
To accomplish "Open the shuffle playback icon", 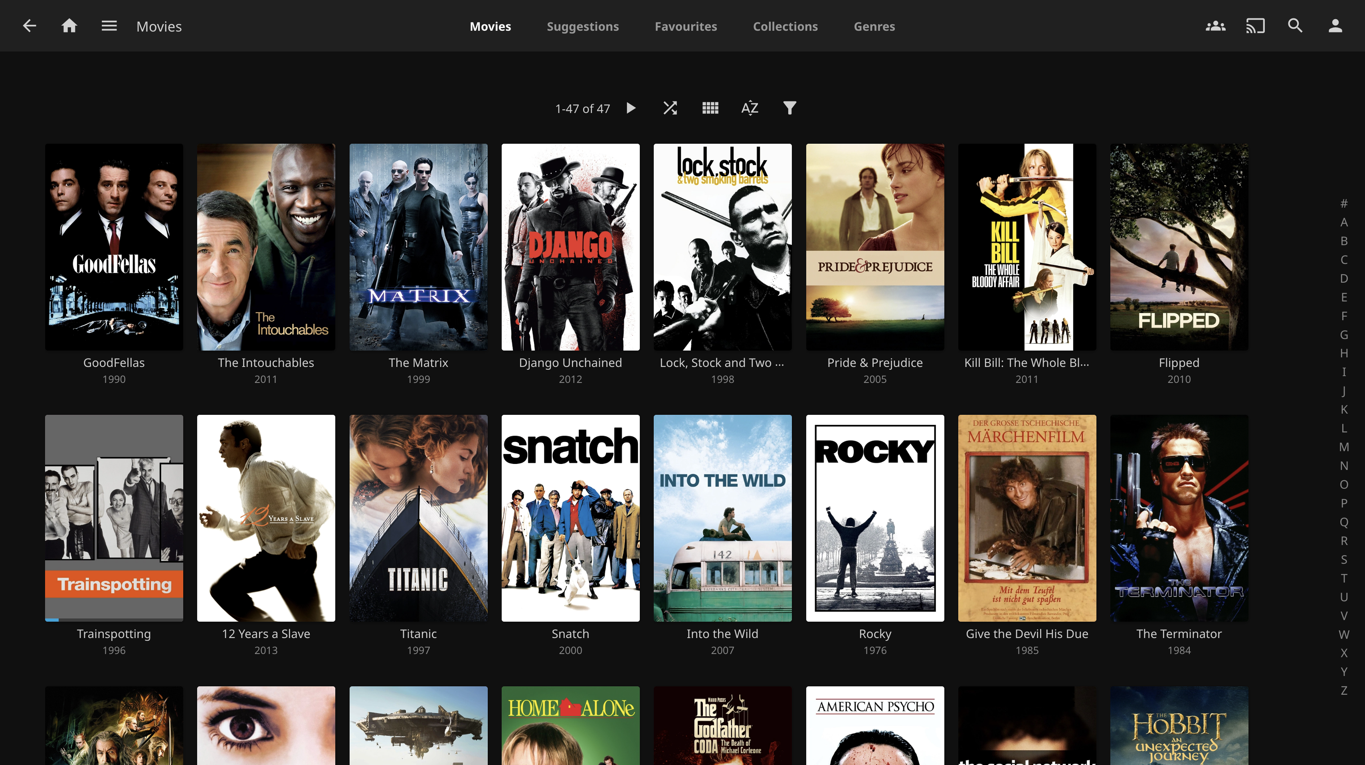I will coord(670,108).
